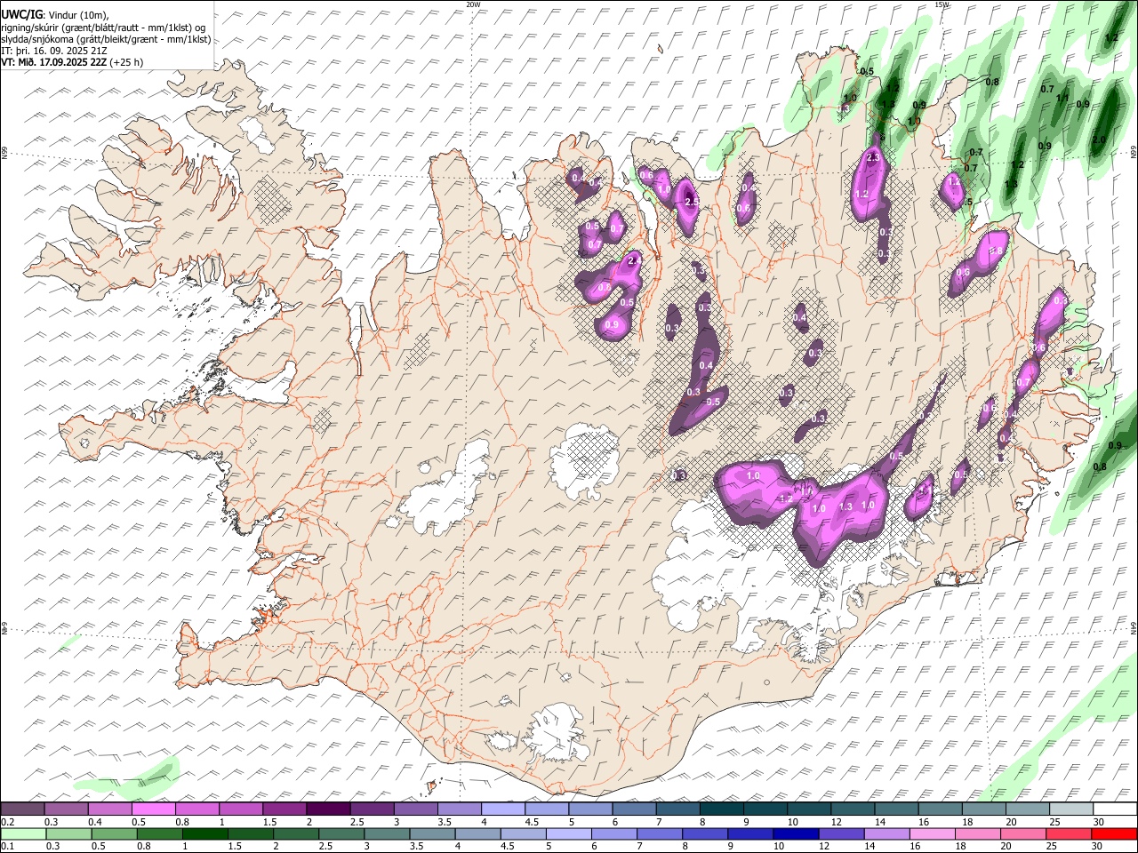
Task: Click lower legend swatch between 25 and 30
Action: coord(1069,834)
